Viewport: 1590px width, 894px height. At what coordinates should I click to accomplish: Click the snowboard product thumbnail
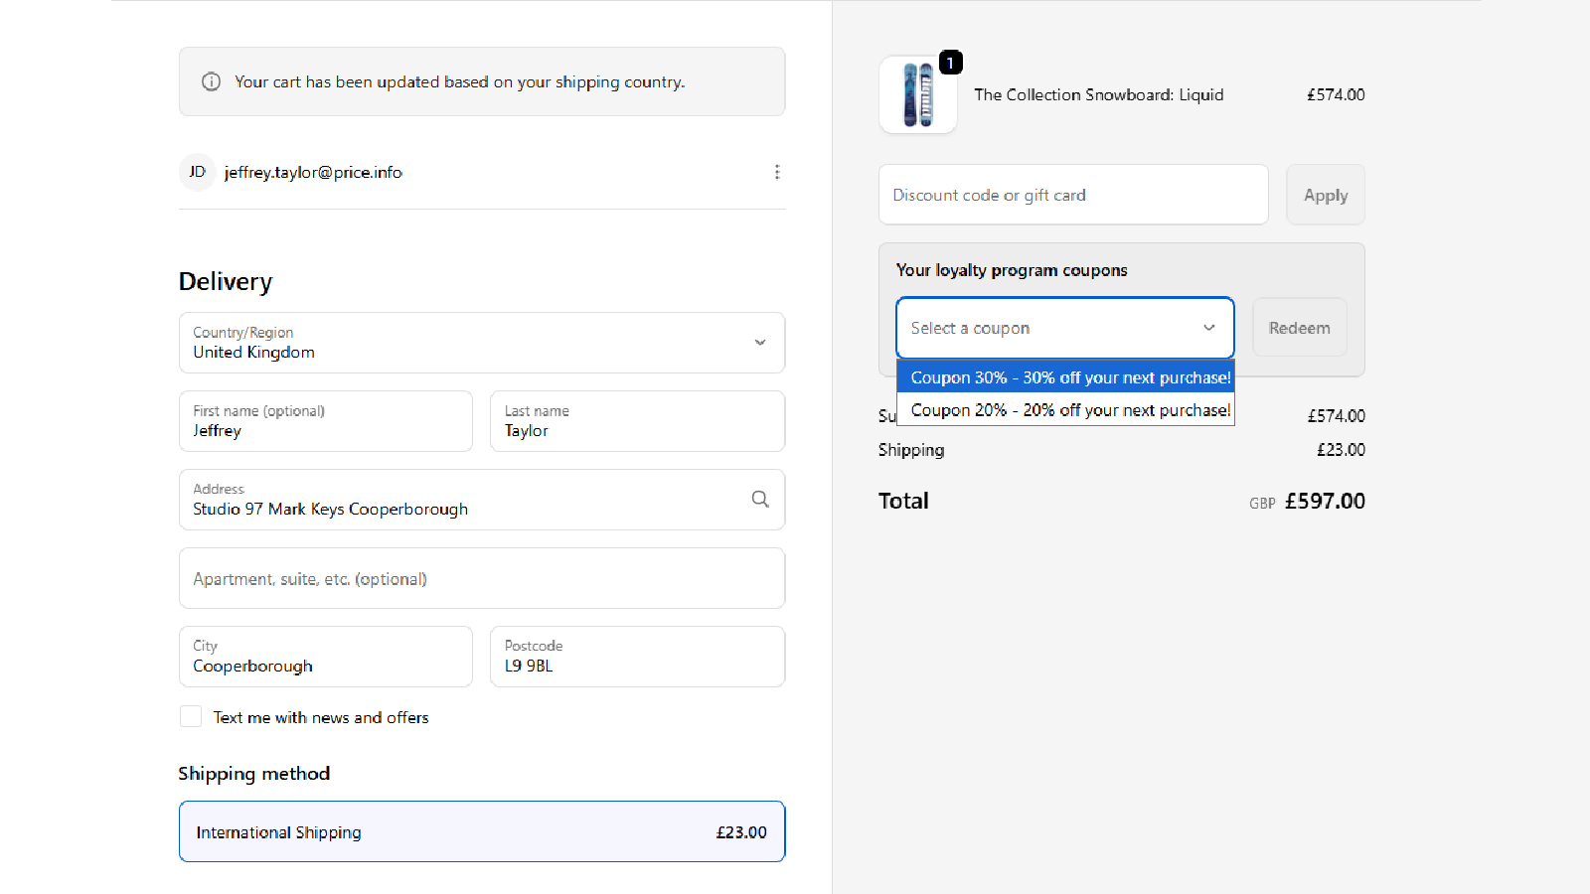click(x=917, y=94)
